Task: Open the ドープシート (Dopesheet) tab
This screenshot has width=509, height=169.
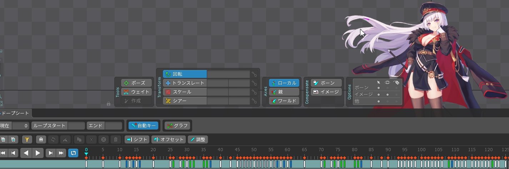Action: [15, 113]
